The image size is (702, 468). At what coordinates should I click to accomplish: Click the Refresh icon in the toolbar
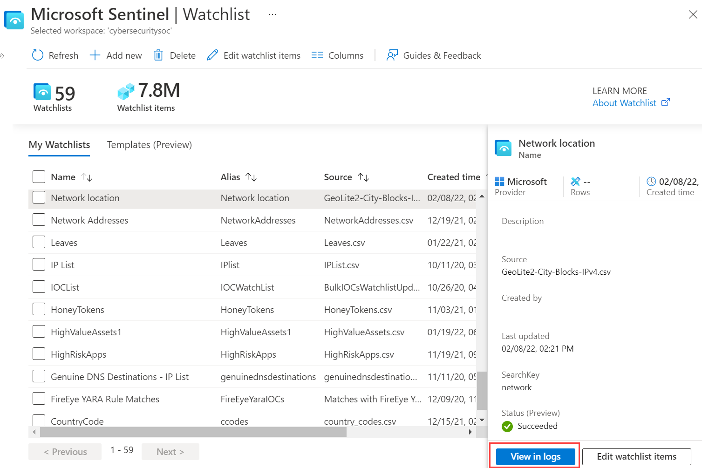37,55
